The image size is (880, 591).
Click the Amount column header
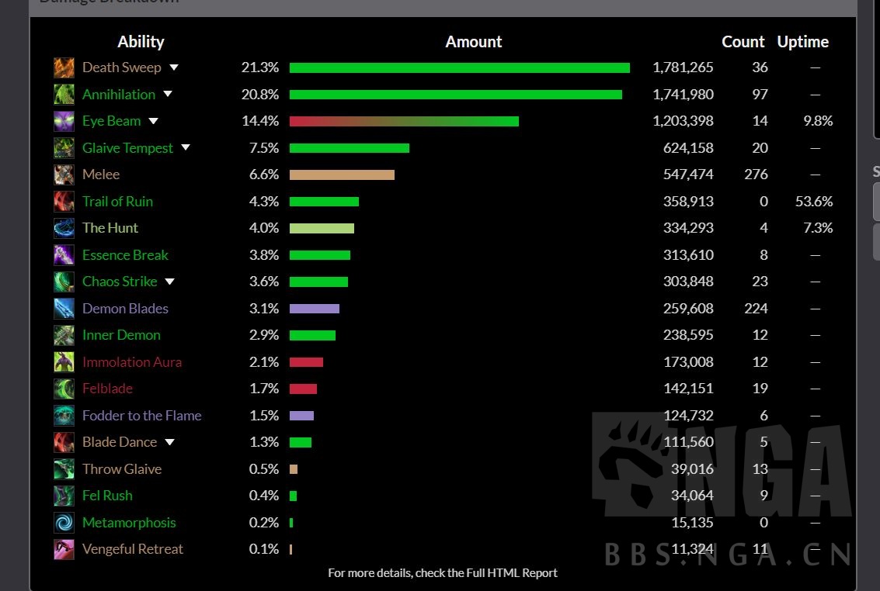[474, 42]
